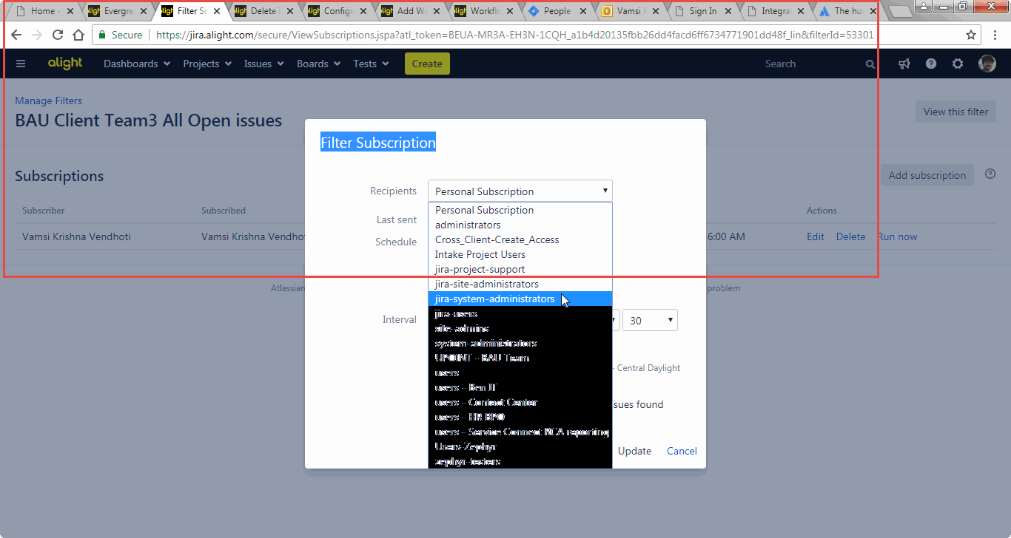The height and width of the screenshot is (538, 1011).
Task: Expand the Issues menu
Action: [264, 64]
